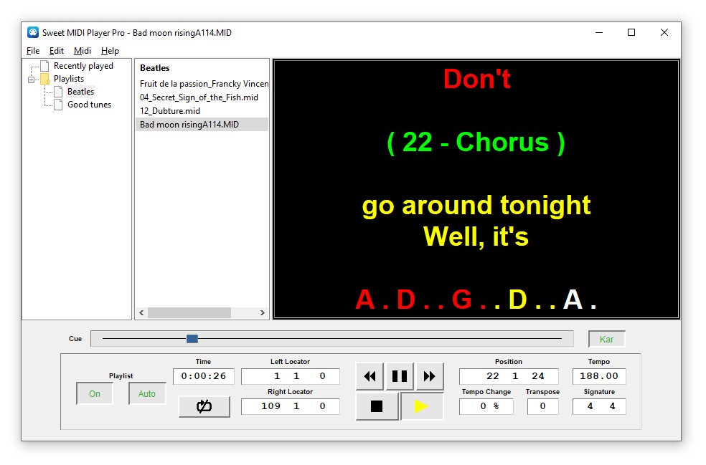Select the Beatles playlist in the tree
This screenshot has width=706, height=465.
80,92
